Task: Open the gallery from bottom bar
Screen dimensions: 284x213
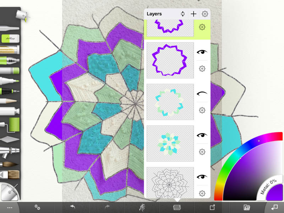Action: pyautogui.click(x=247, y=207)
